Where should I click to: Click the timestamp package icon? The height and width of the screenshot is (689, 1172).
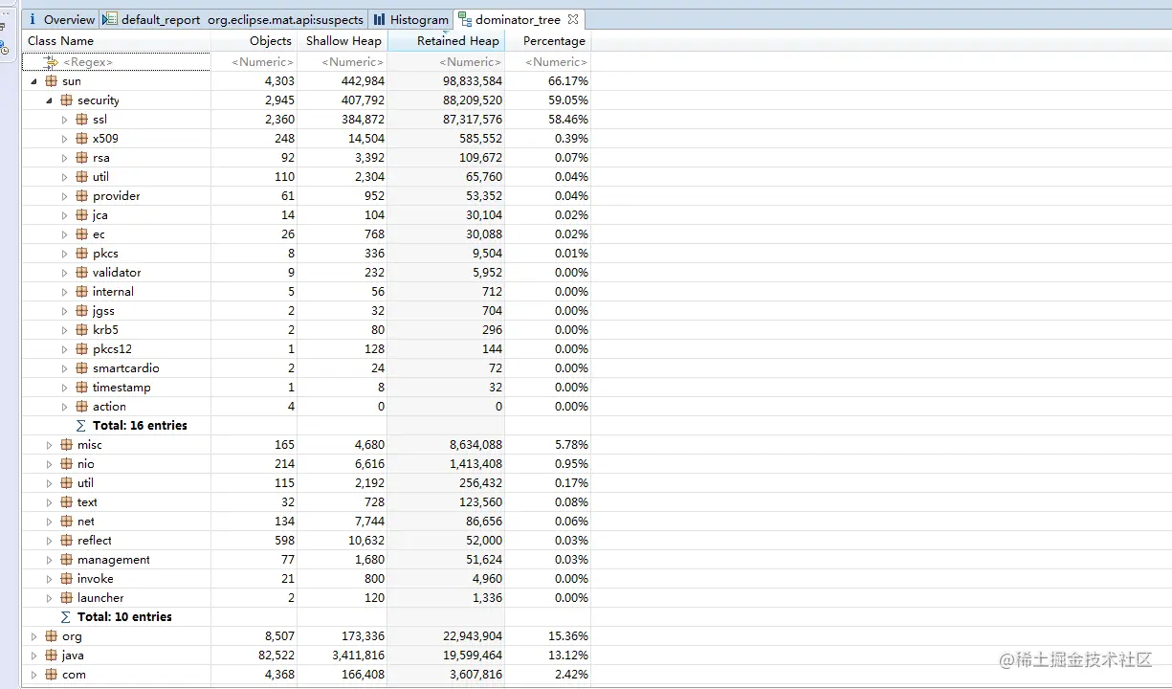click(81, 388)
